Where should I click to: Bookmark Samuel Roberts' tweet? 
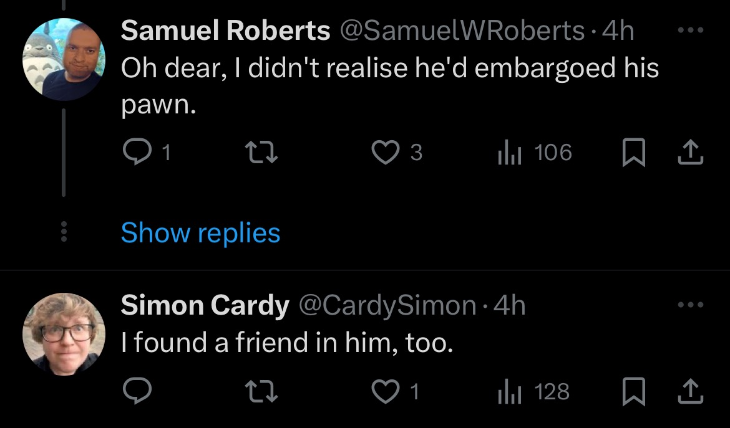point(634,153)
